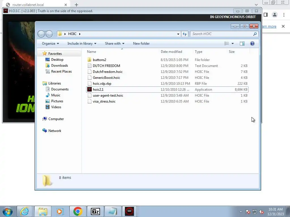The width and height of the screenshot is (290, 217).
Task: Select user-agent-test.hoic file
Action: point(108,96)
